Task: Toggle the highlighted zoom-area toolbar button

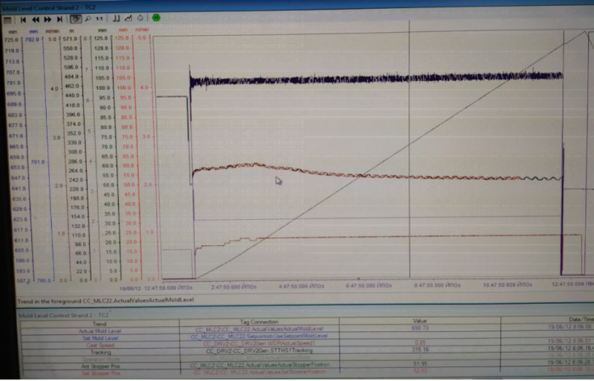Action: (x=76, y=18)
